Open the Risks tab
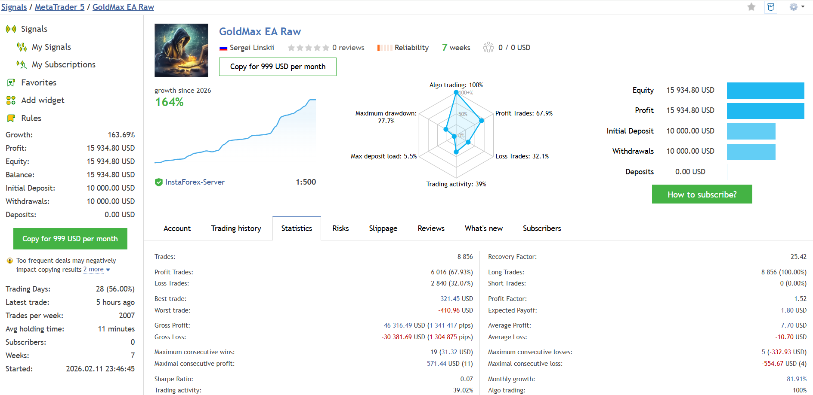Screen dimensions: 813x395 (x=340, y=228)
